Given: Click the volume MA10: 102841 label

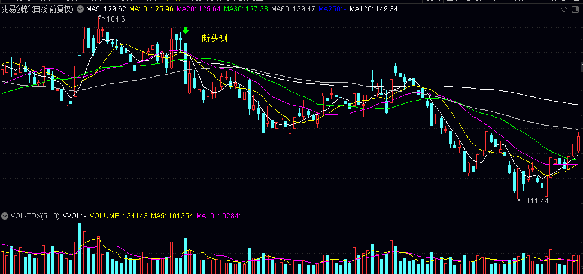Looking at the screenshot, I should pos(219,216).
